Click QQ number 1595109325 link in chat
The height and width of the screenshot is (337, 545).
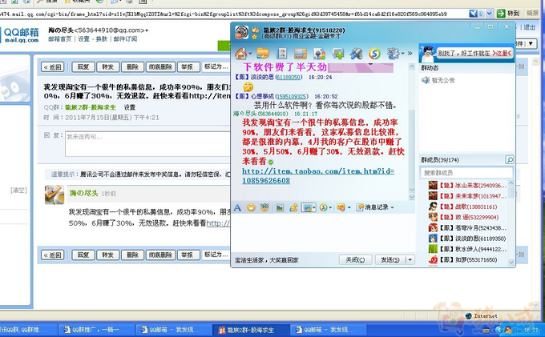pos(292,96)
